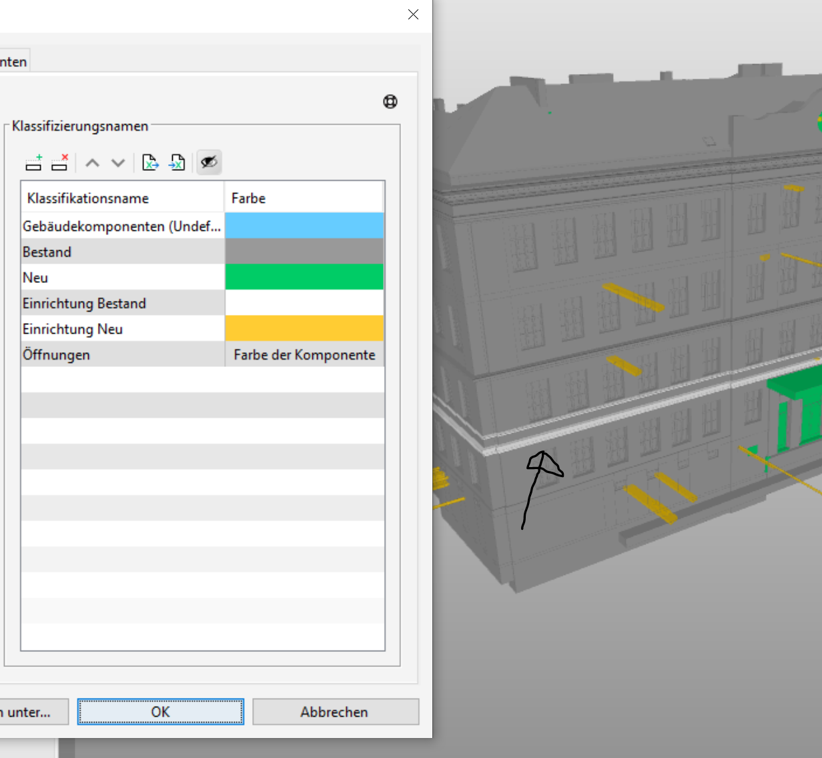This screenshot has height=758, width=822.
Task: Toggle the hidden-eye visibility button
Action: pyautogui.click(x=209, y=162)
